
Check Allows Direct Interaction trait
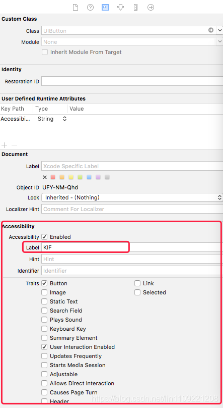click(45, 384)
